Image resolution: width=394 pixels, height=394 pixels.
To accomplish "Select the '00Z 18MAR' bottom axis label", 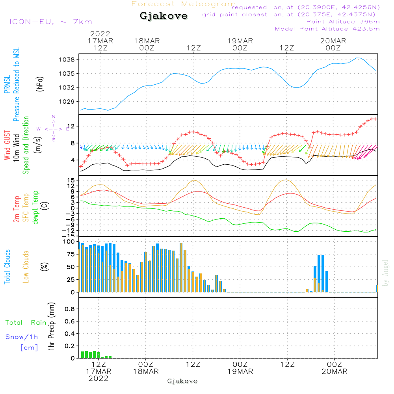I will [x=146, y=368].
